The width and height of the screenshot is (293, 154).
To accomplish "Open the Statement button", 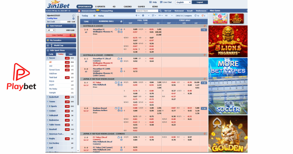I will 179,11.
